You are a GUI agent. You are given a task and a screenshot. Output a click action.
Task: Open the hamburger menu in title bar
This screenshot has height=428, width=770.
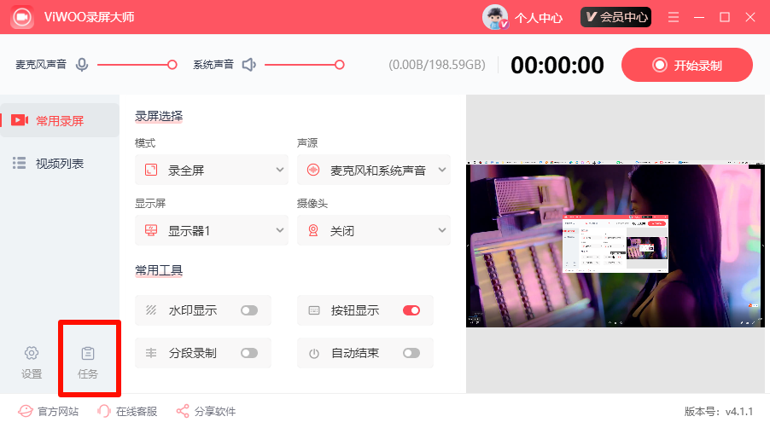point(674,17)
